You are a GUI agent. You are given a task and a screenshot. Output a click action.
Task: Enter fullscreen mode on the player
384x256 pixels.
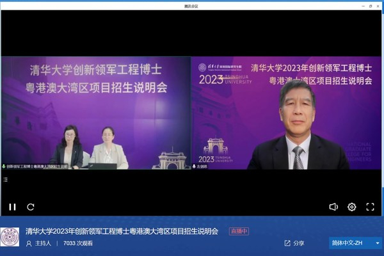[370, 207]
